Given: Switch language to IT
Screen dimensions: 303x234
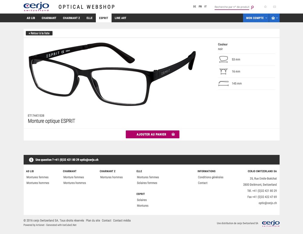Looking at the screenshot, I should (x=205, y=7).
